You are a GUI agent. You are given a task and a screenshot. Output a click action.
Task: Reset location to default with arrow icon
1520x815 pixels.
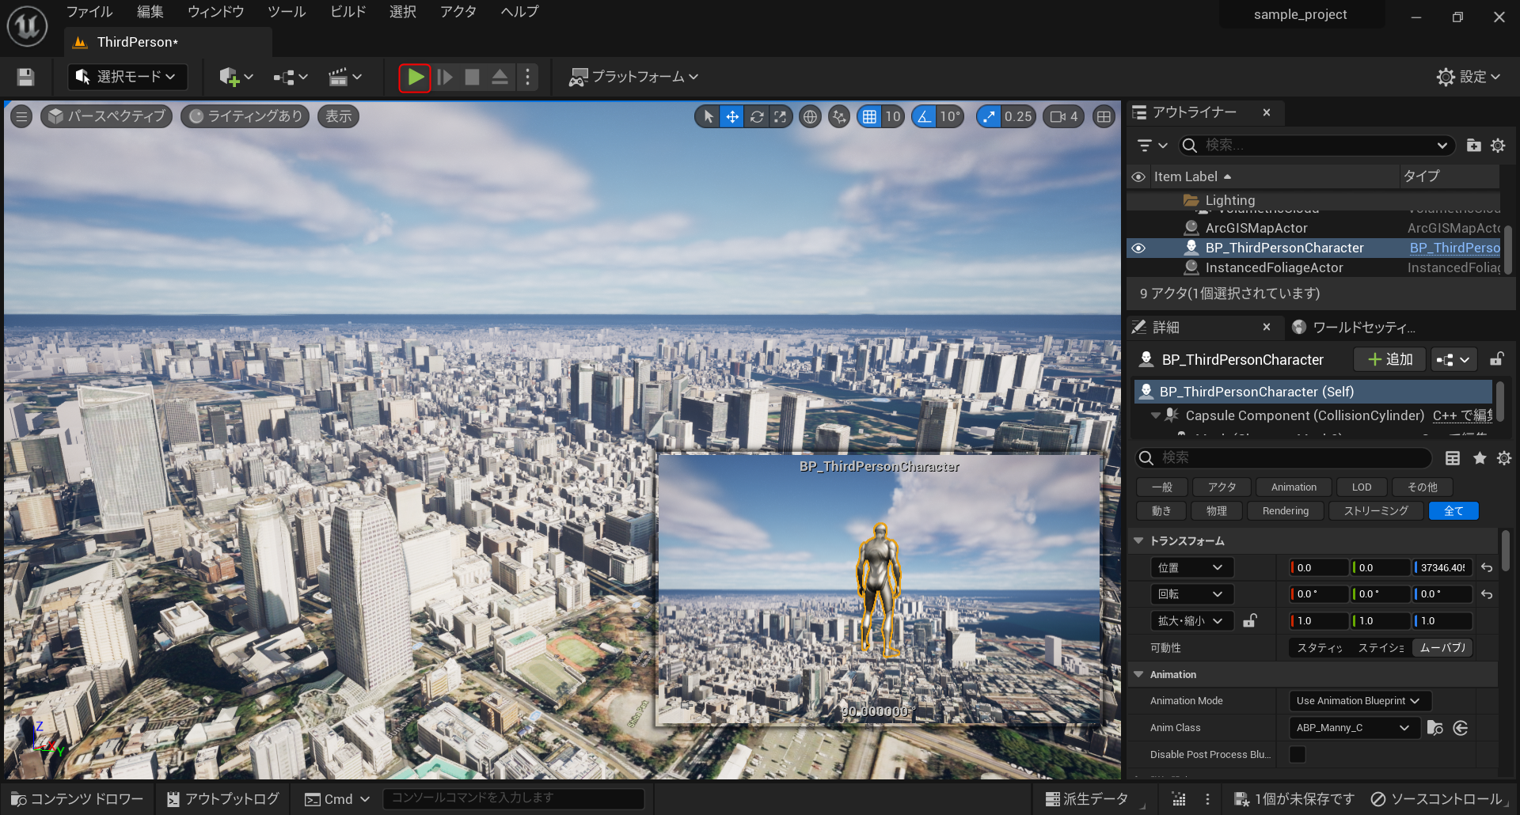[x=1487, y=568]
